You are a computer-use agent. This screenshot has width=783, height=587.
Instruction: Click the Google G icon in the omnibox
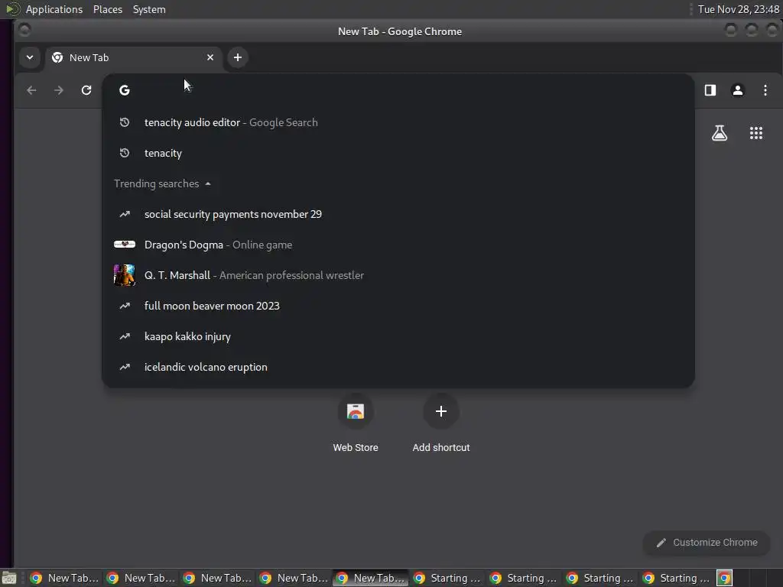pos(125,90)
